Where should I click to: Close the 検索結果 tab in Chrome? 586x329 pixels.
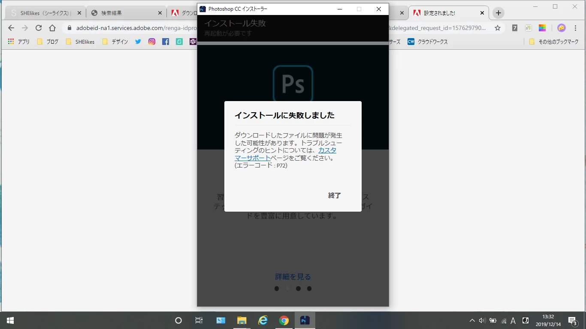160,13
